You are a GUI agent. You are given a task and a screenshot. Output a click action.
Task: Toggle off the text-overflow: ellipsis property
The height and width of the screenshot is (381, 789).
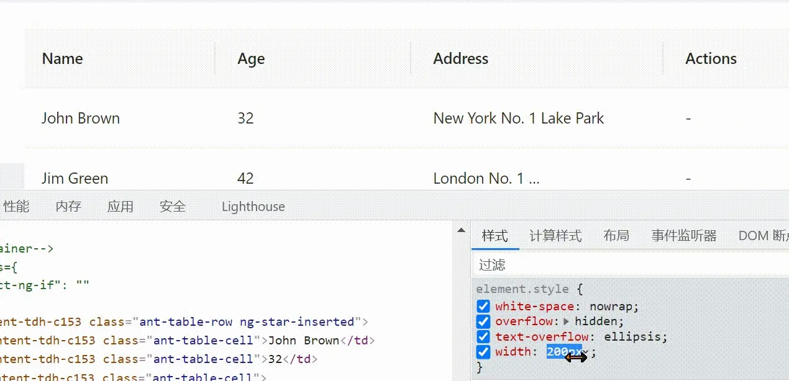click(x=483, y=336)
